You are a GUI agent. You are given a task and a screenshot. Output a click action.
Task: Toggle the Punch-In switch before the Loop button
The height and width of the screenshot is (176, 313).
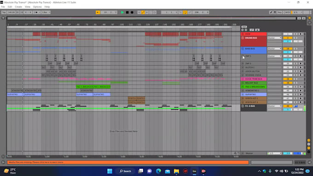[x=180, y=12]
